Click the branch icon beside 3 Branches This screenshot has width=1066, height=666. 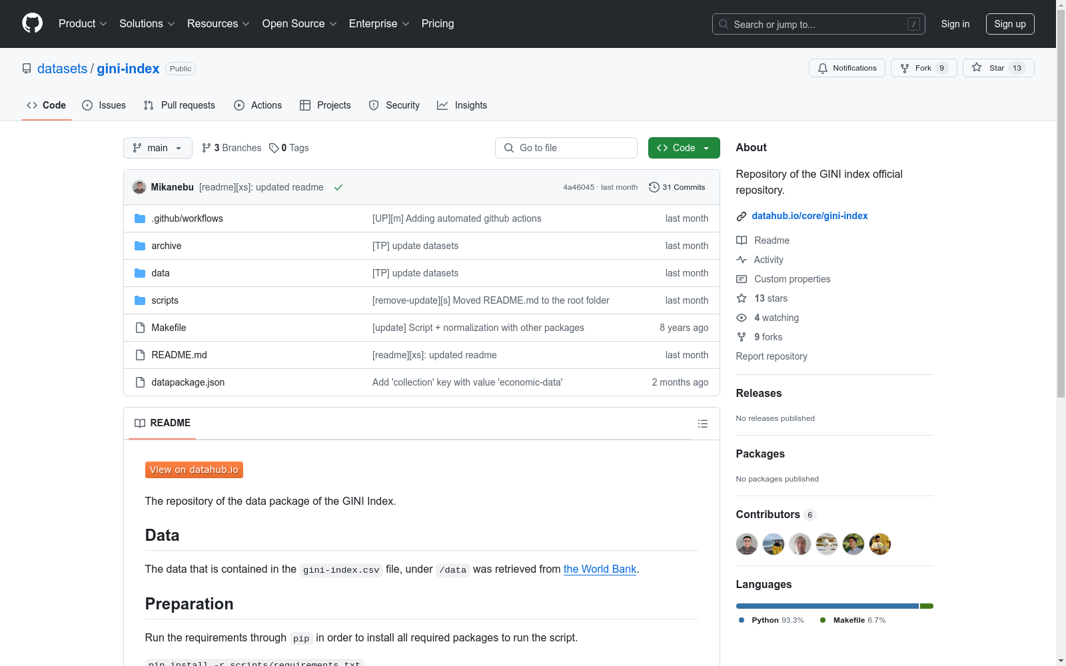[x=207, y=148]
